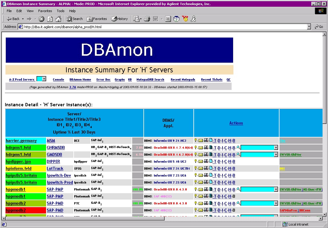This screenshot has width=328, height=228.
Task: Open the bar chart icon in LotTrack row
Action: click(206, 168)
